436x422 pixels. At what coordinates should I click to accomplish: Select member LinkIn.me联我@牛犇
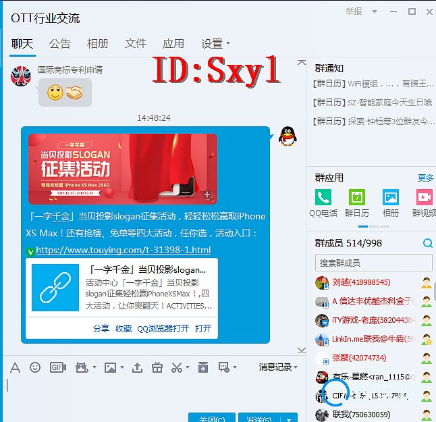click(x=374, y=339)
